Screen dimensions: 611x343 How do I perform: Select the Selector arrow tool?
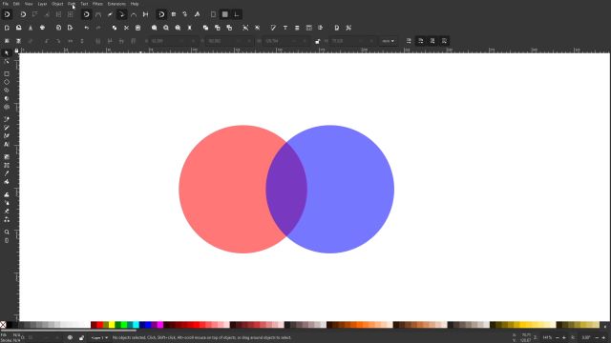click(7, 53)
